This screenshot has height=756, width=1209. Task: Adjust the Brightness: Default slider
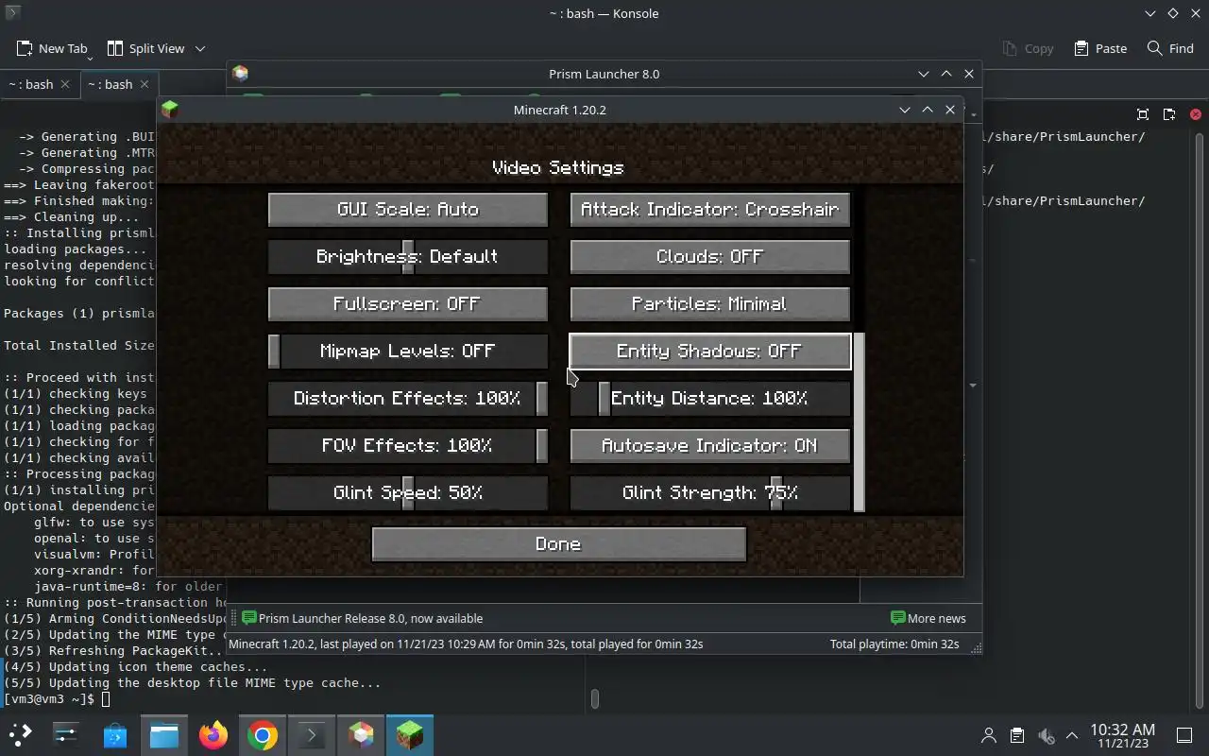[x=408, y=256]
